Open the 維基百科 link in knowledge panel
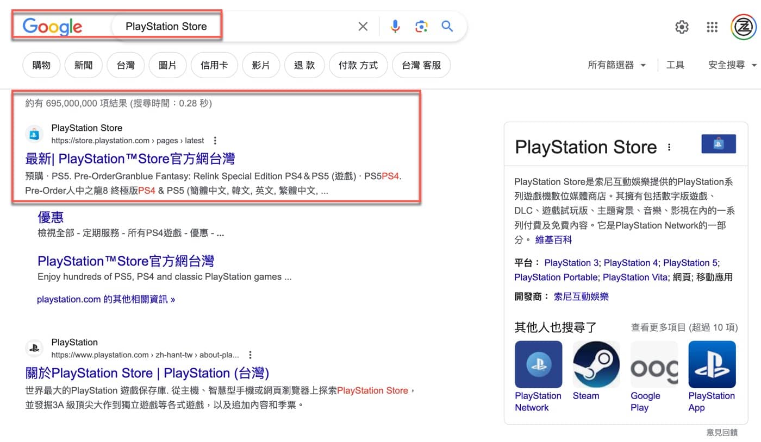The height and width of the screenshot is (442, 761). [553, 239]
